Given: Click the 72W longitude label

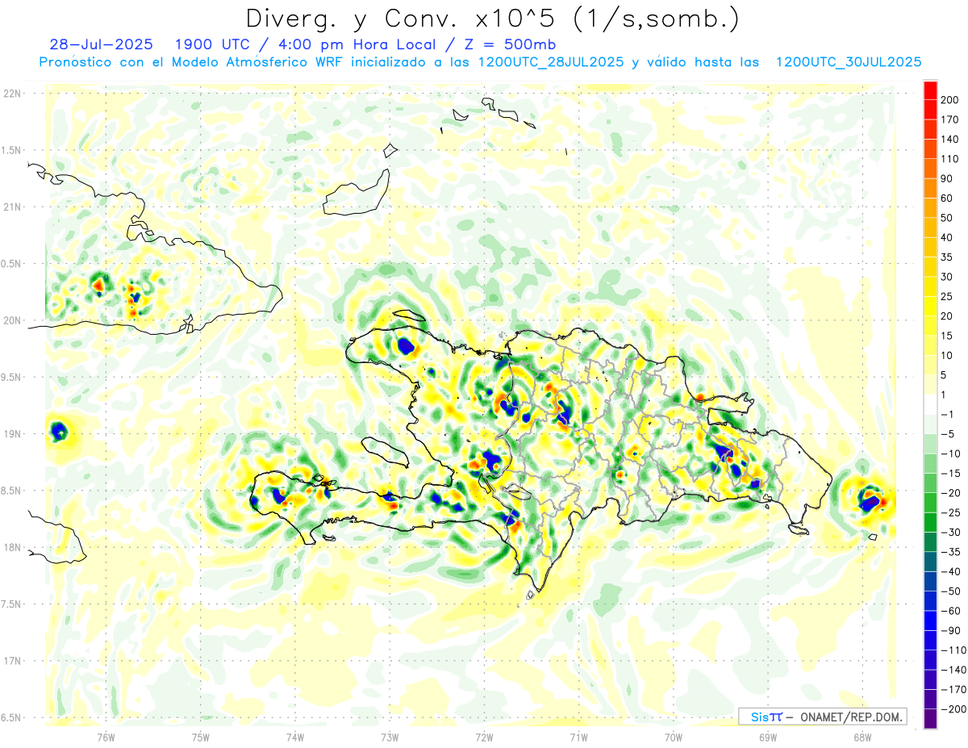Looking at the screenshot, I should click(484, 737).
